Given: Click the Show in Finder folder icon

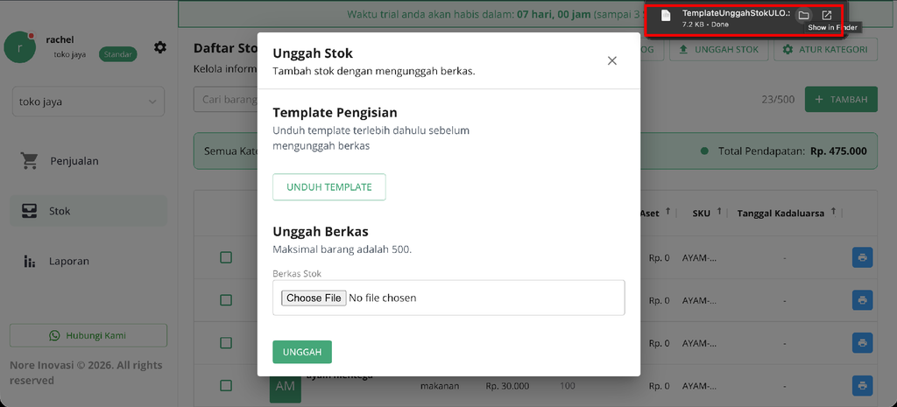Looking at the screenshot, I should tap(803, 16).
